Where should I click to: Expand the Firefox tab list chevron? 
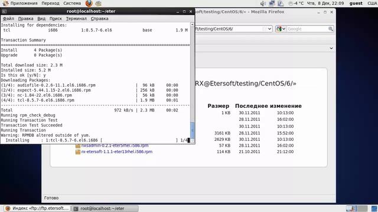tap(331, 48)
